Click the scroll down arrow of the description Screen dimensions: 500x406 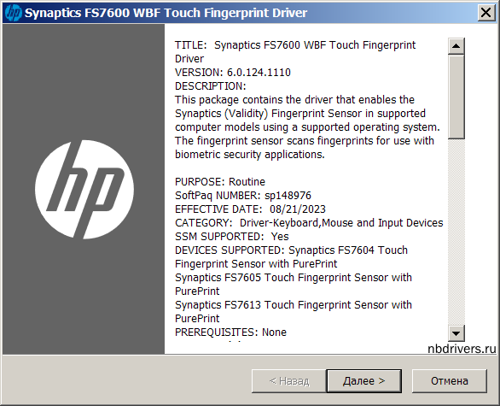pyautogui.click(x=456, y=333)
